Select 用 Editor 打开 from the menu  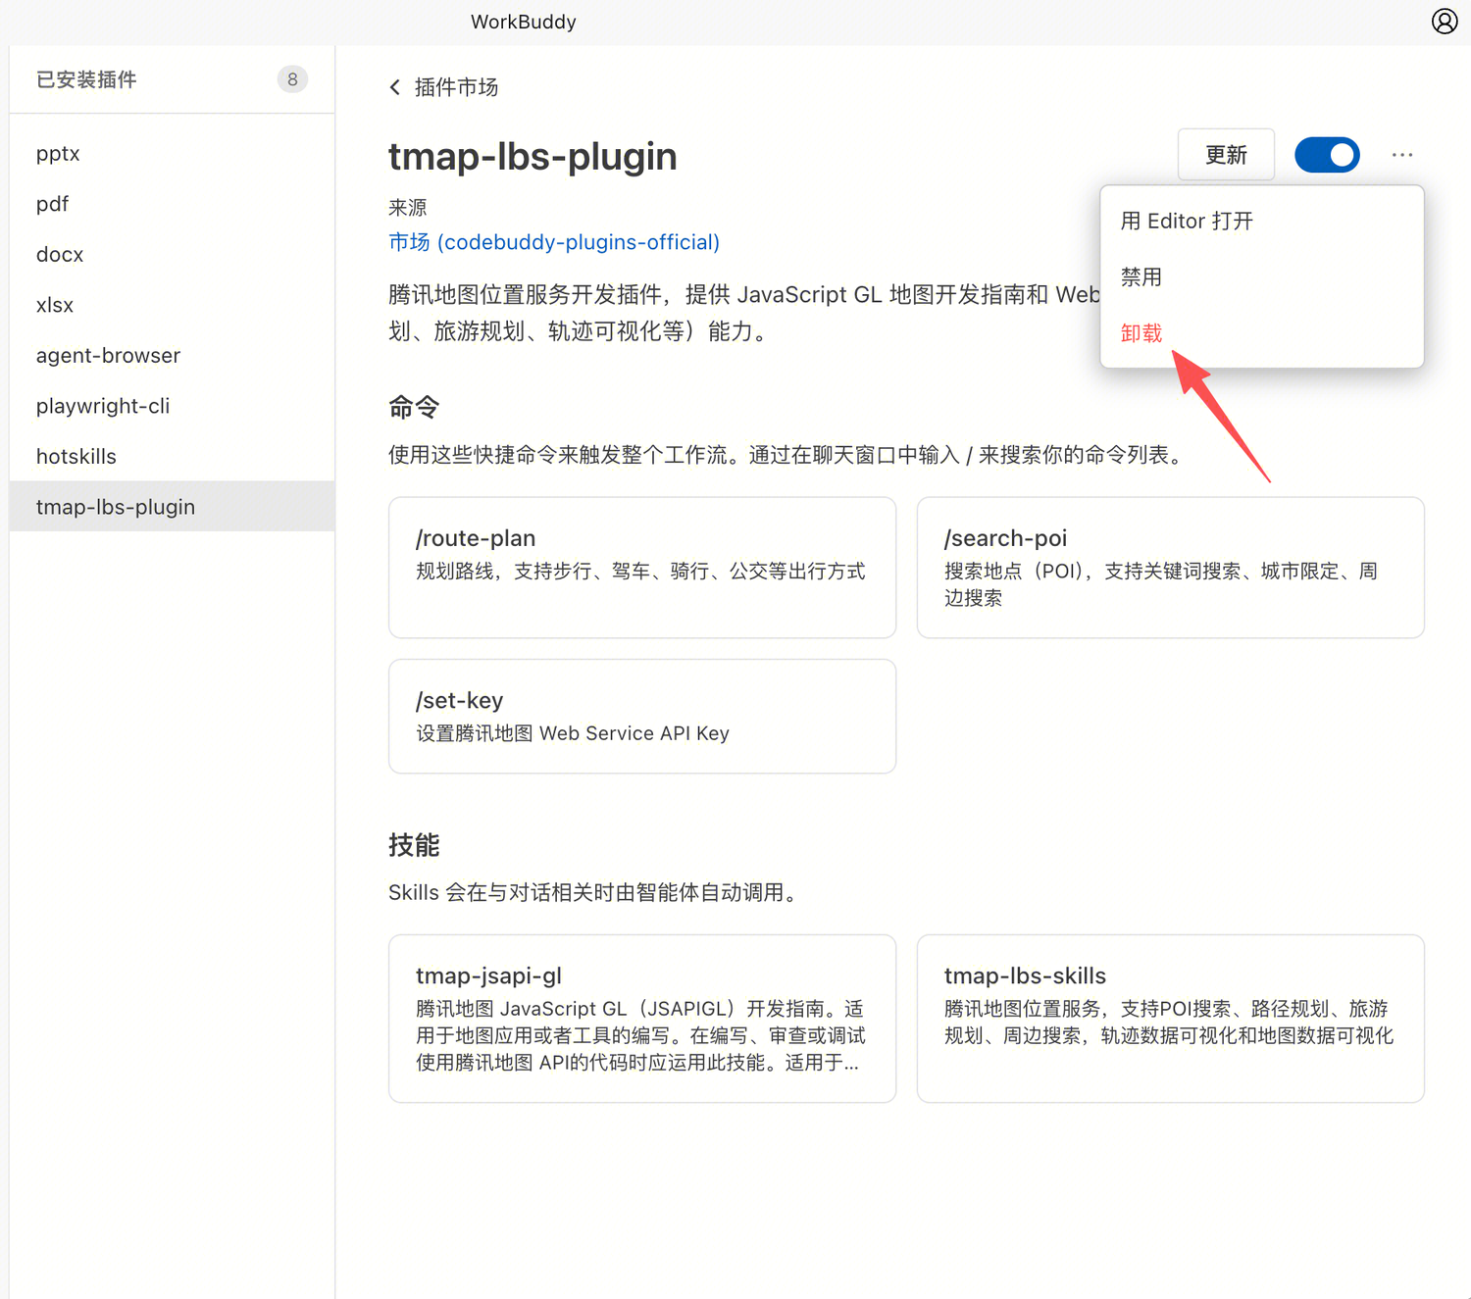tap(1187, 222)
